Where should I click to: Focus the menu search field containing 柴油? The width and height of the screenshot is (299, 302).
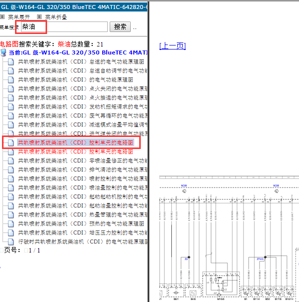[64, 27]
